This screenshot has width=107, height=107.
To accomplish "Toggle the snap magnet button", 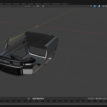I will (37, 6).
